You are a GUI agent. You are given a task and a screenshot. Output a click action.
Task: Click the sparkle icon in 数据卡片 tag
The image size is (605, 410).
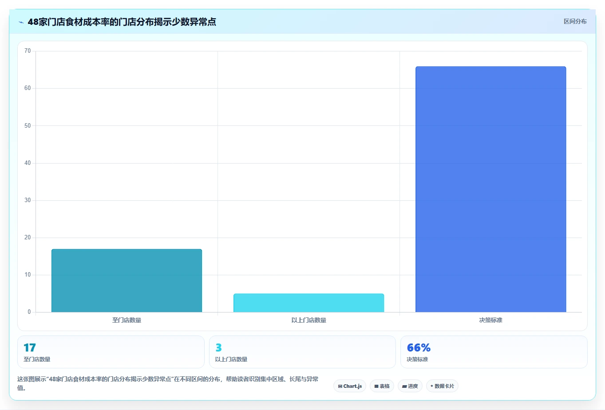(x=432, y=386)
